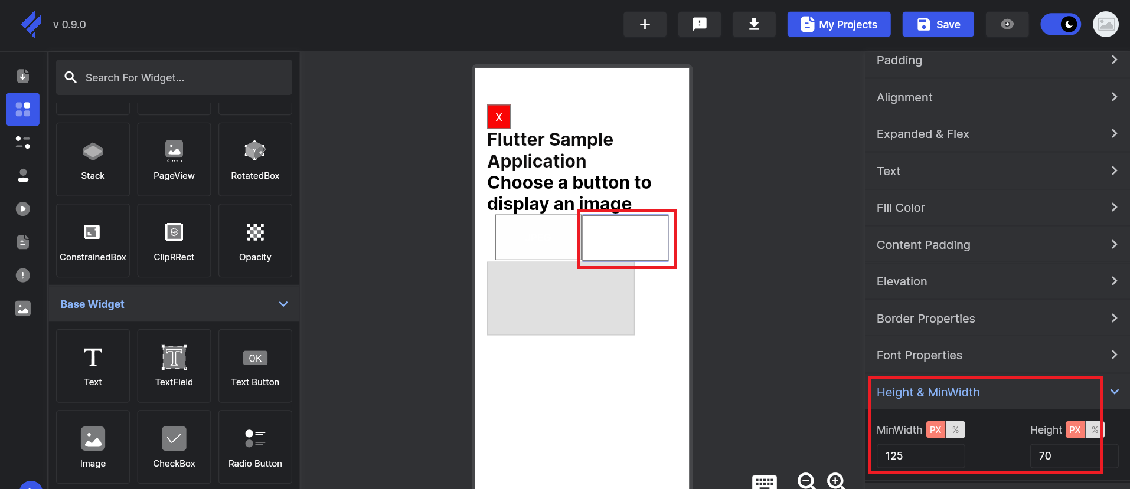Select the RotatedBox widget

tap(255, 159)
